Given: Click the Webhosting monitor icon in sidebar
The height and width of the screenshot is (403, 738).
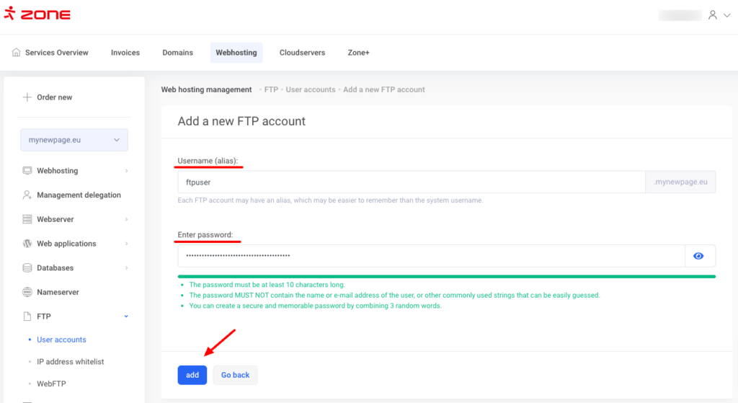Looking at the screenshot, I should click(27, 171).
